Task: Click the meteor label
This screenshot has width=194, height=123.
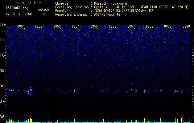Action: click(44, 10)
